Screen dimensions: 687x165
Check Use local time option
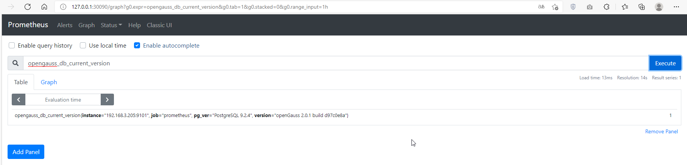tap(83, 45)
